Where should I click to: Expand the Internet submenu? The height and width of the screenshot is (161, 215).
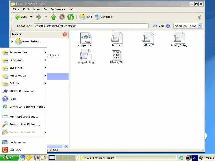pos(24,68)
